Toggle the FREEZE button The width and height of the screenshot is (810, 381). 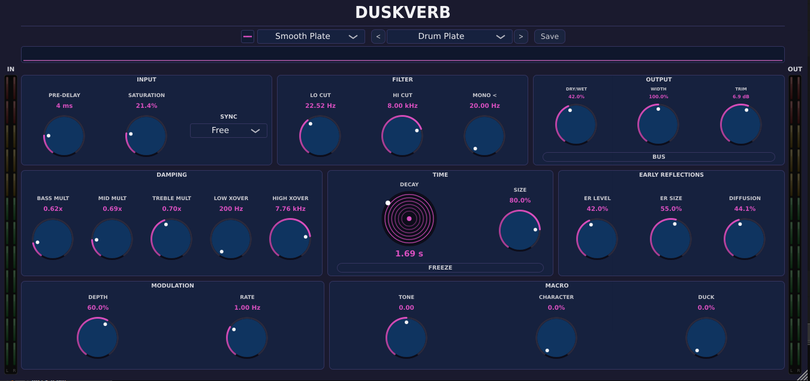440,268
